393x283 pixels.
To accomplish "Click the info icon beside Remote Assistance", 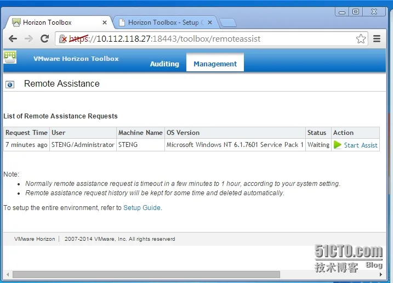I will (10, 84).
